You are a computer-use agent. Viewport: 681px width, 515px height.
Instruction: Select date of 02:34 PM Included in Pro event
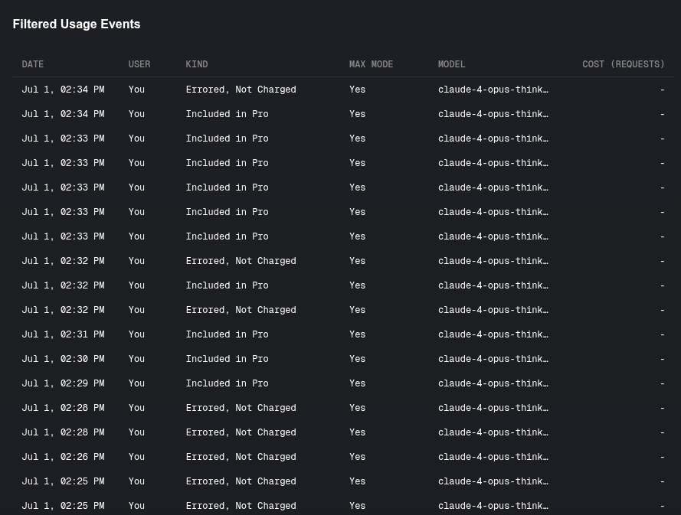pyautogui.click(x=63, y=114)
